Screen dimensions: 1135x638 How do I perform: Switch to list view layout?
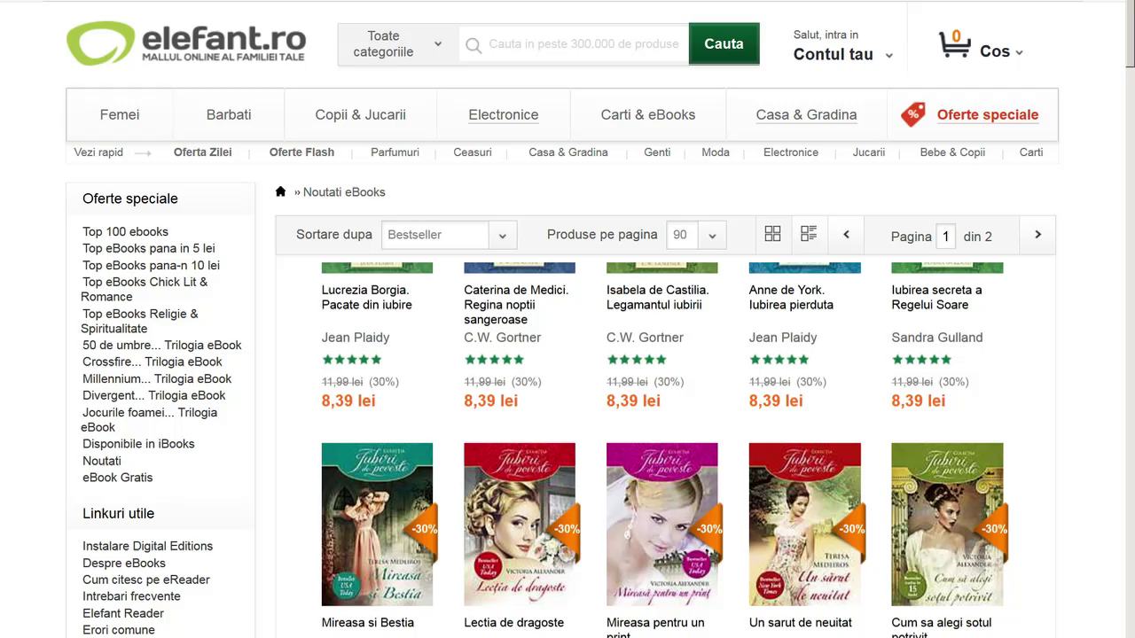pos(808,234)
